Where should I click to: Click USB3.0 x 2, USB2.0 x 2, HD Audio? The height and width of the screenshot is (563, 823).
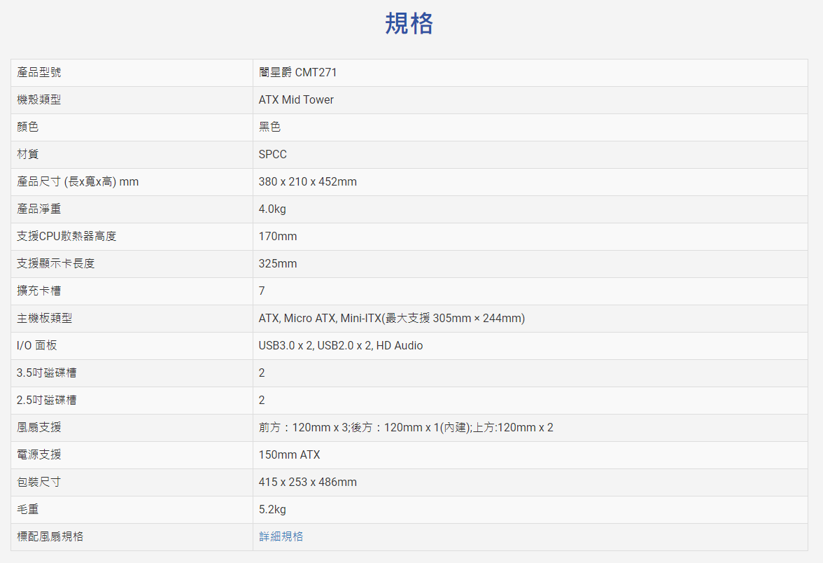pos(341,346)
